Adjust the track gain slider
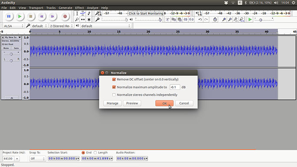Screen dimensions: 297x167 coord(11,54)
